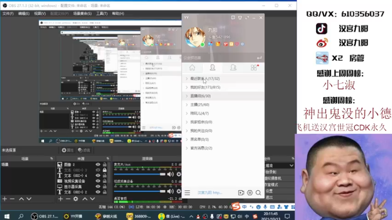The width and height of the screenshot is (392, 220).
Task: Click YY user avatar 九阳
Action: [195, 37]
